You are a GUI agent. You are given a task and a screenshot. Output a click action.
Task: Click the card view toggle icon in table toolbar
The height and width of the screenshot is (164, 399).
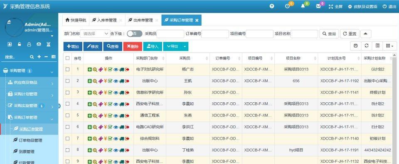click(x=377, y=46)
